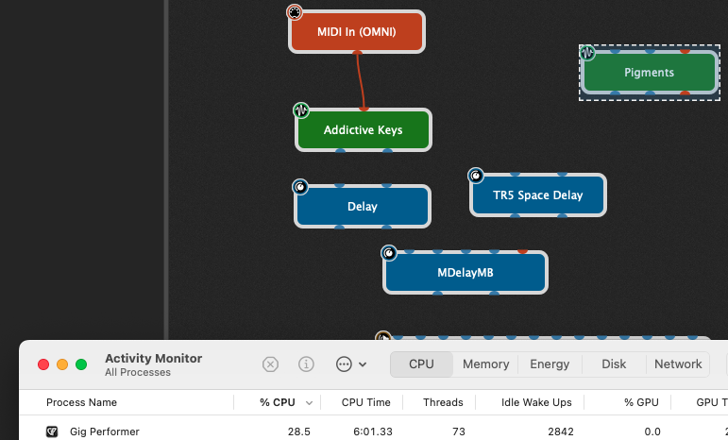
Task: Click the stop process (X) button in Activity Monitor
Action: pyautogui.click(x=270, y=364)
